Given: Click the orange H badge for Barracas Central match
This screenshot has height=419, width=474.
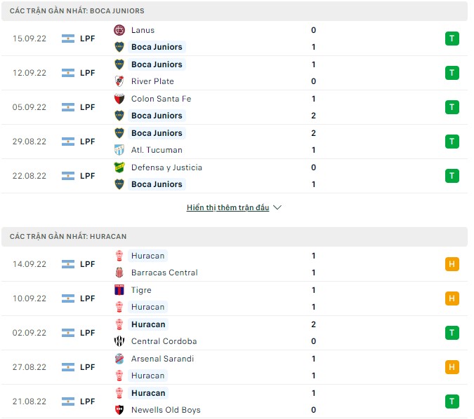Looking at the screenshot, I should (452, 264).
